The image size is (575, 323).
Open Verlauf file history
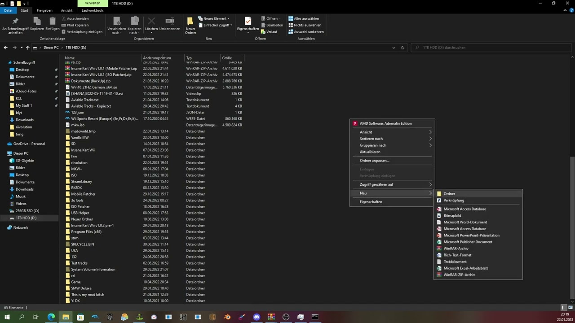coord(269,32)
